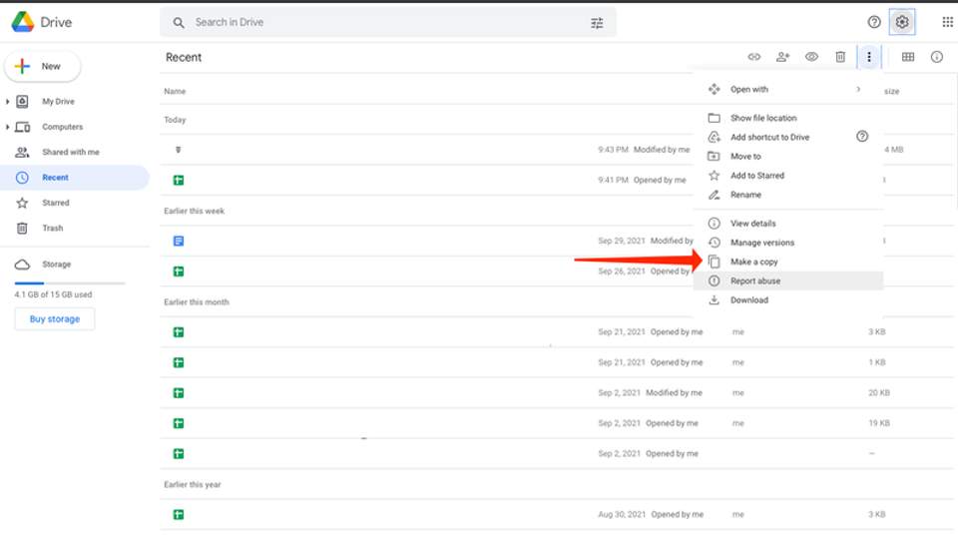Click the storage usage progress bar
The height and width of the screenshot is (539, 958).
[70, 282]
